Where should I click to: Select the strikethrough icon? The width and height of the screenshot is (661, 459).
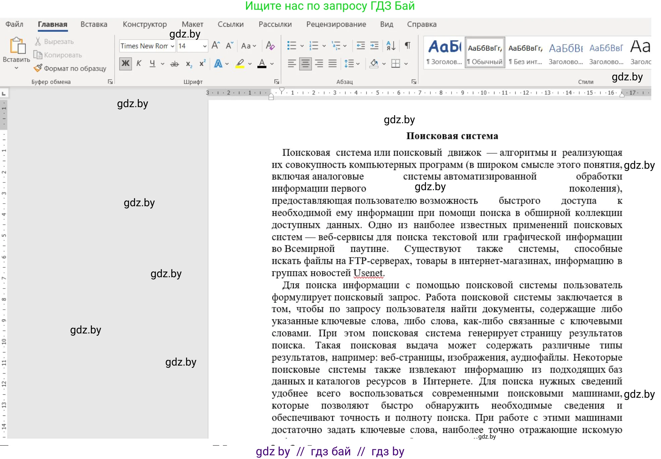(174, 63)
